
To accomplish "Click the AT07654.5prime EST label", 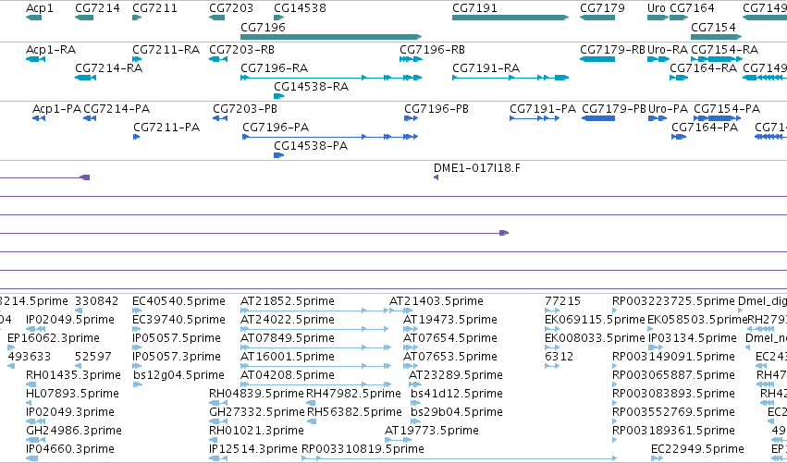I will 450,338.
